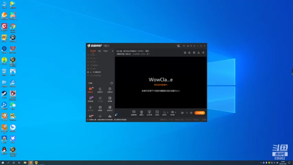The image size is (293, 165).
Task: Open the toolbox tool with red badge
Action: [x=90, y=116]
